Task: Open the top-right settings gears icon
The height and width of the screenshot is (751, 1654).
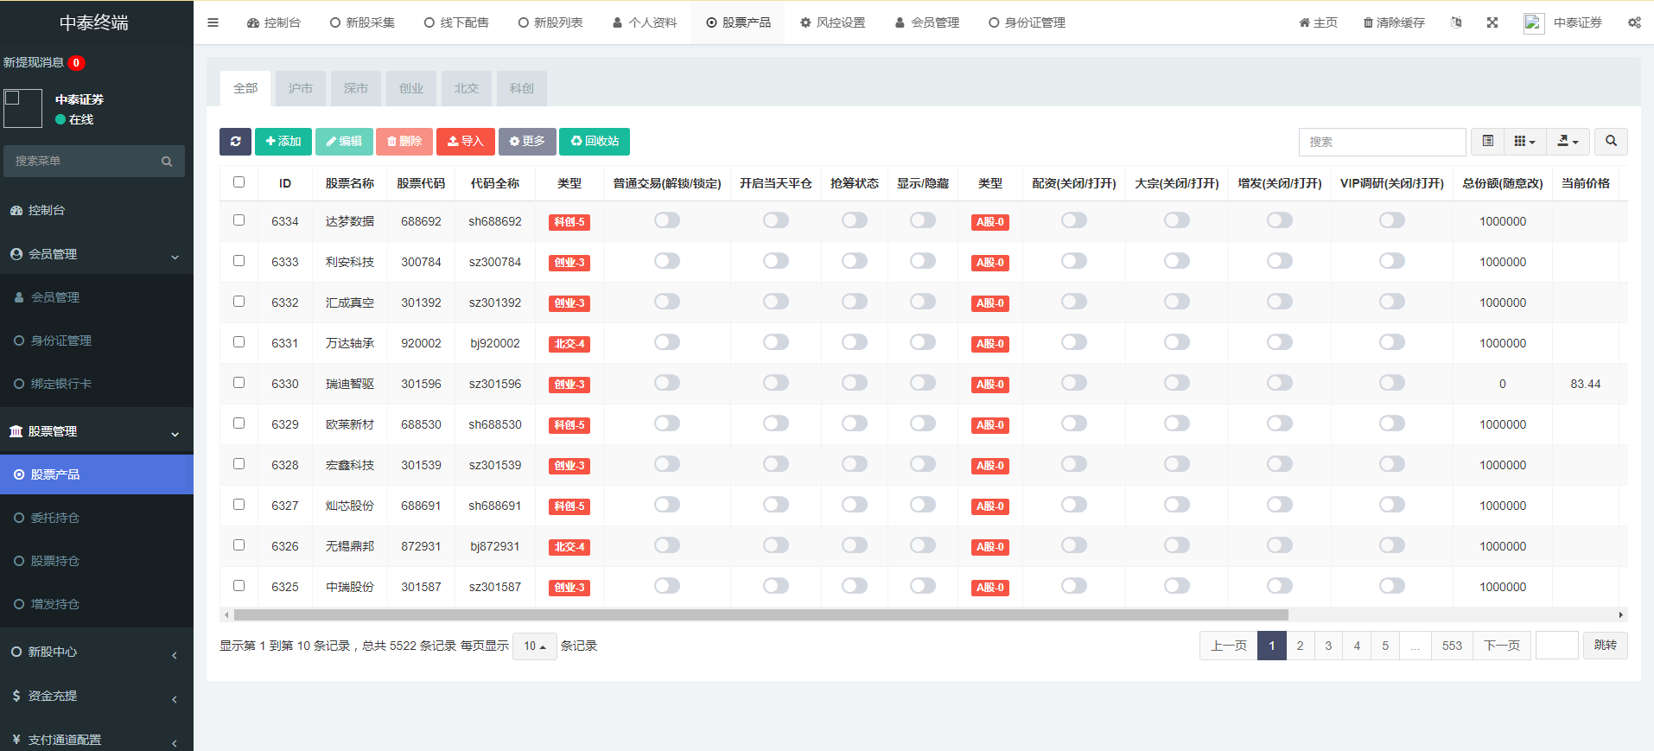Action: click(x=1634, y=22)
